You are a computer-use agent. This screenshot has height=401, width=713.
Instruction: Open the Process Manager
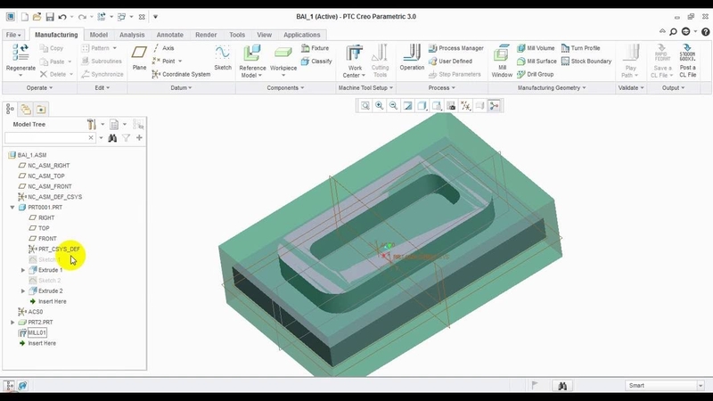coord(456,48)
